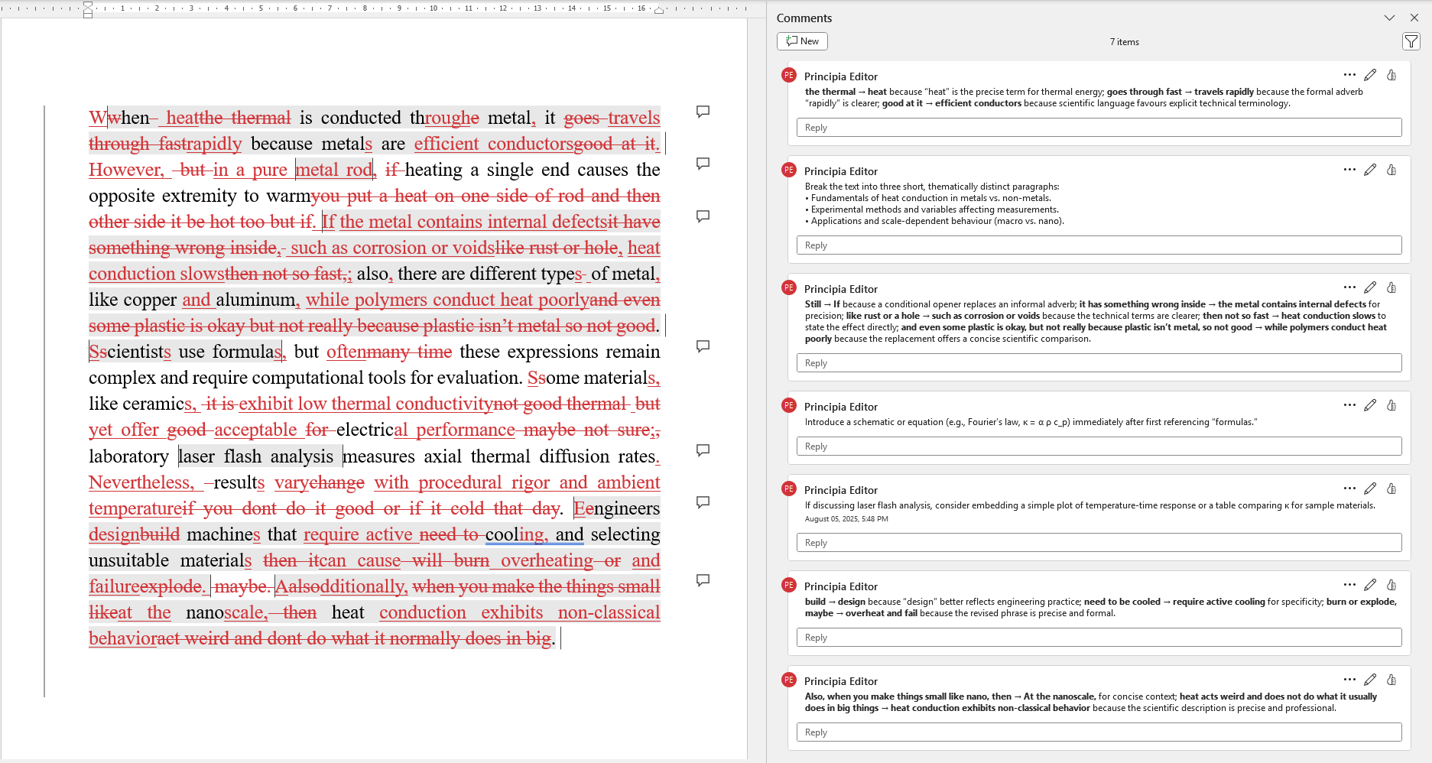
Task: Click the comment balloon next to the However line
Action: pyautogui.click(x=703, y=164)
